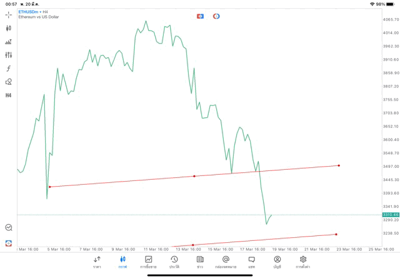Screen dimensions: 400x279
Task: Open the ประวัติ history tab
Action: click(174, 262)
